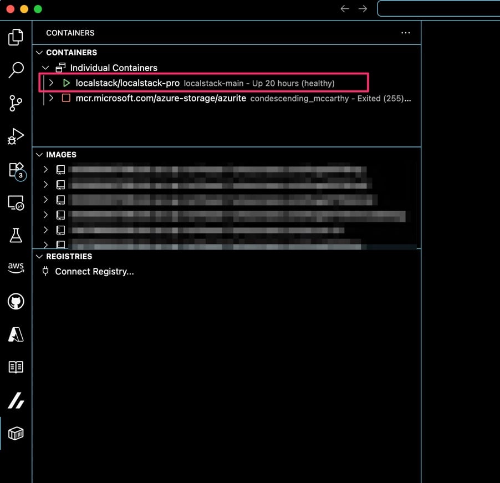500x483 pixels.
Task: Open the GitHub view
Action: pyautogui.click(x=16, y=301)
